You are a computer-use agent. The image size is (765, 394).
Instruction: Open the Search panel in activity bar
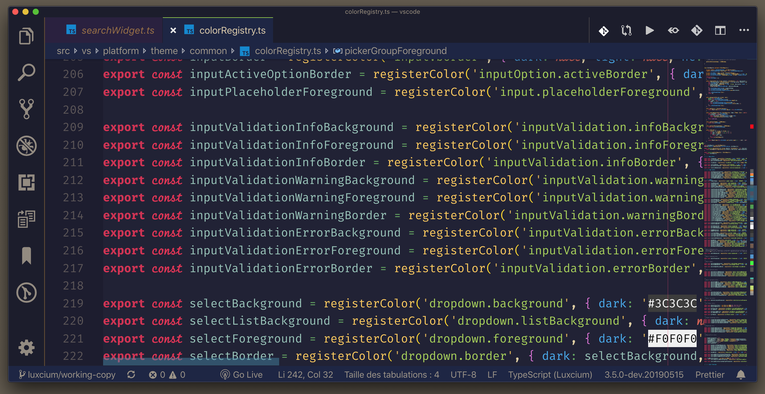[26, 72]
